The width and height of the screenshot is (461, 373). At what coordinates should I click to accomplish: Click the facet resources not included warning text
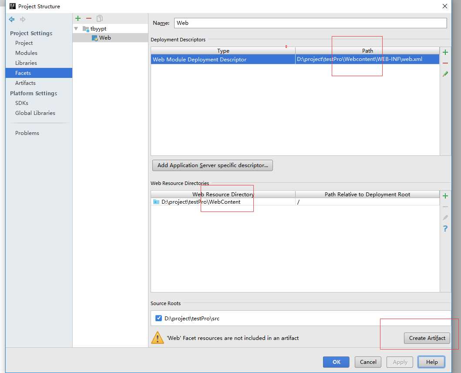pyautogui.click(x=232, y=338)
